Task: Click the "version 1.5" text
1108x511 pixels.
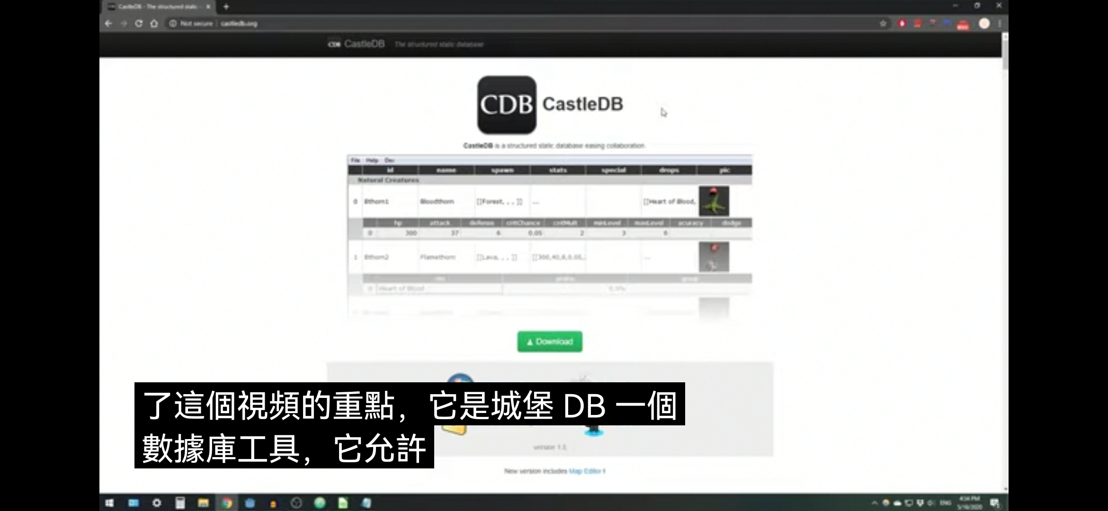Action: (550, 447)
